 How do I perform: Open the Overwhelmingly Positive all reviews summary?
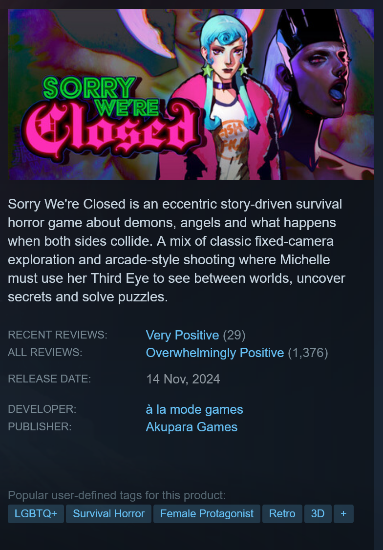pos(215,353)
